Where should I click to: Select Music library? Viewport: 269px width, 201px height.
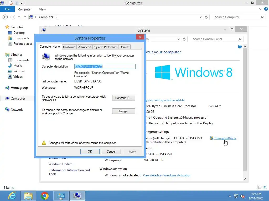[x=18, y=66]
